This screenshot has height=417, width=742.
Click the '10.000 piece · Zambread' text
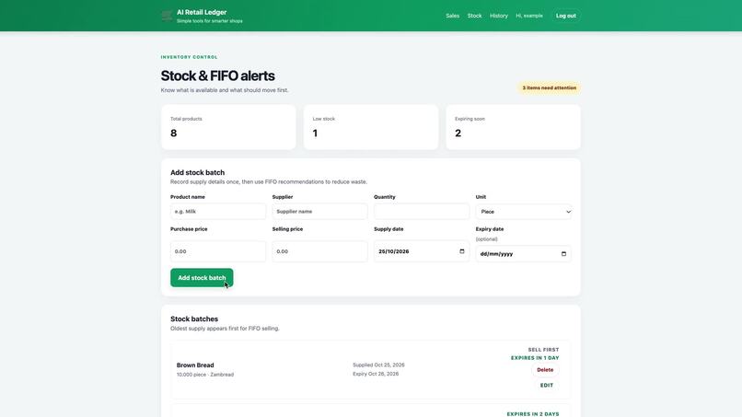(x=205, y=375)
